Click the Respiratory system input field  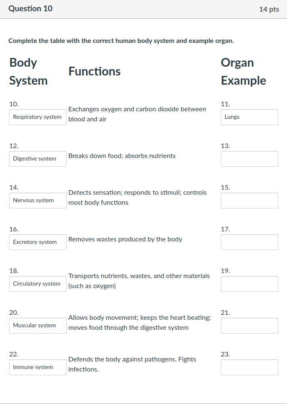37,117
